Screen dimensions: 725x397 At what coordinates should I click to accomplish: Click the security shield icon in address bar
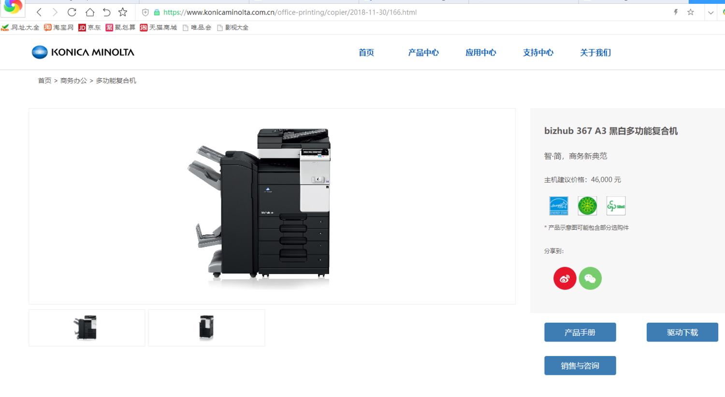(145, 13)
